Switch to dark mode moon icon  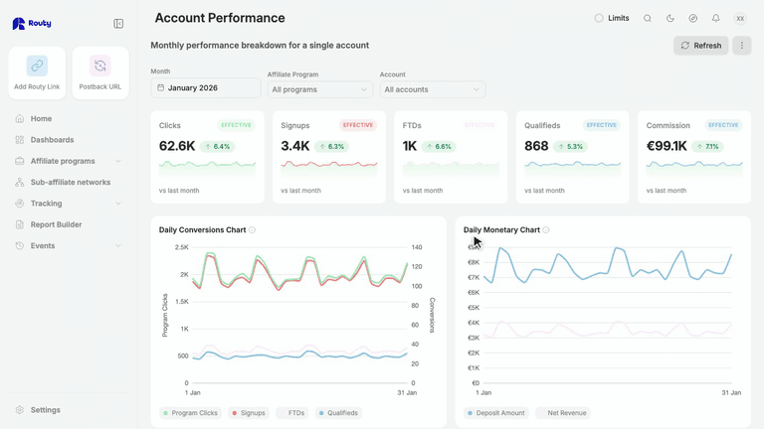(669, 19)
